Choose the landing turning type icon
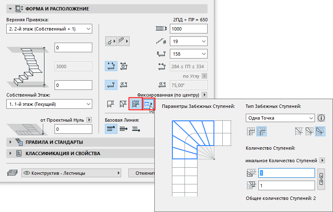 click(111, 103)
